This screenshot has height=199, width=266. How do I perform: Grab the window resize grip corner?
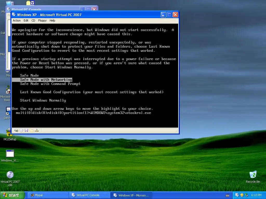(x=176, y=131)
